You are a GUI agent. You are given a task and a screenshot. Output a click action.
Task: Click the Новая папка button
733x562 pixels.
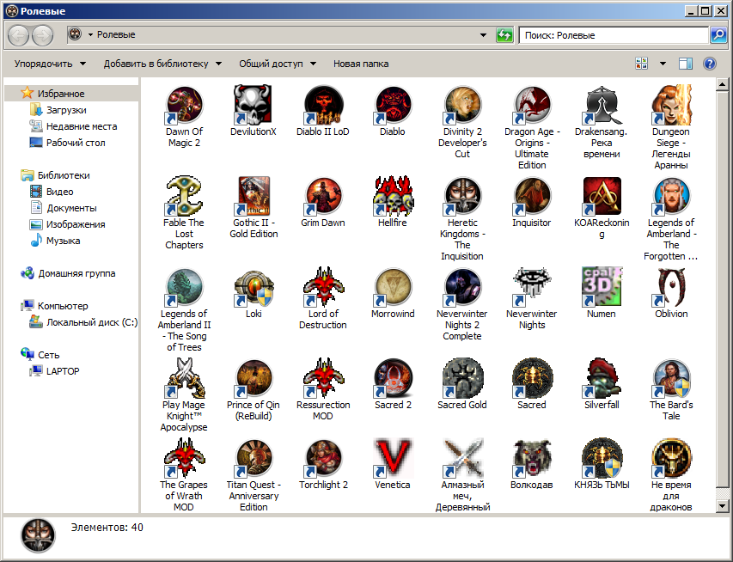361,64
